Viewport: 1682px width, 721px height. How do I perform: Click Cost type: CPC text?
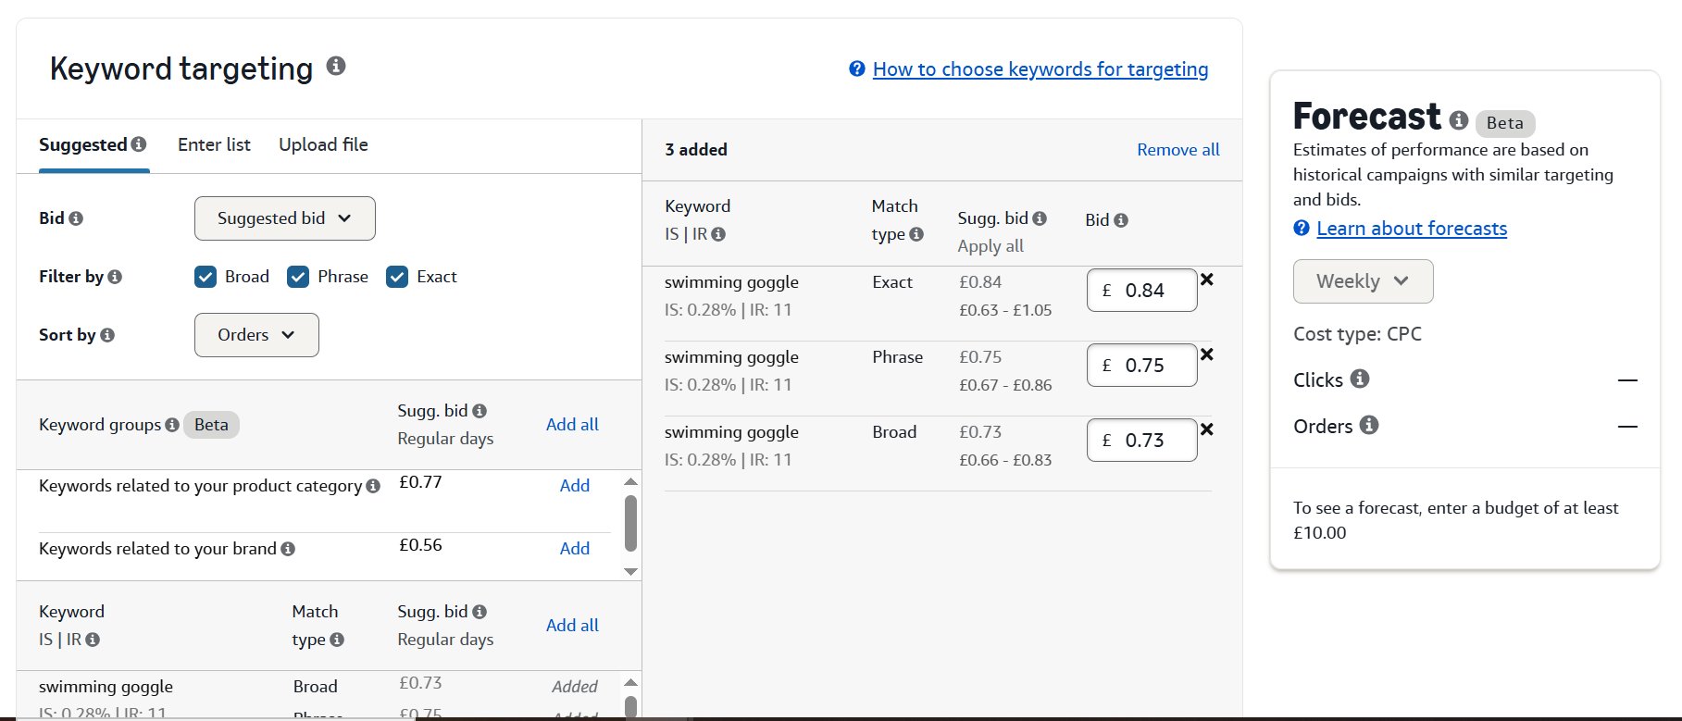pyautogui.click(x=1357, y=334)
